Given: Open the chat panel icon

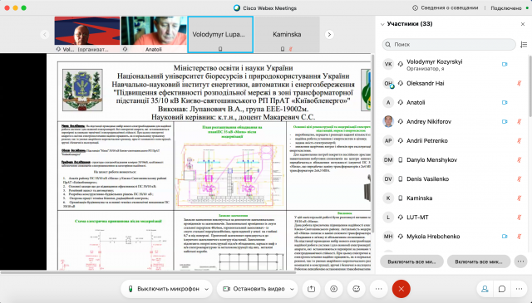Looking at the screenshot, I should click(x=502, y=289).
